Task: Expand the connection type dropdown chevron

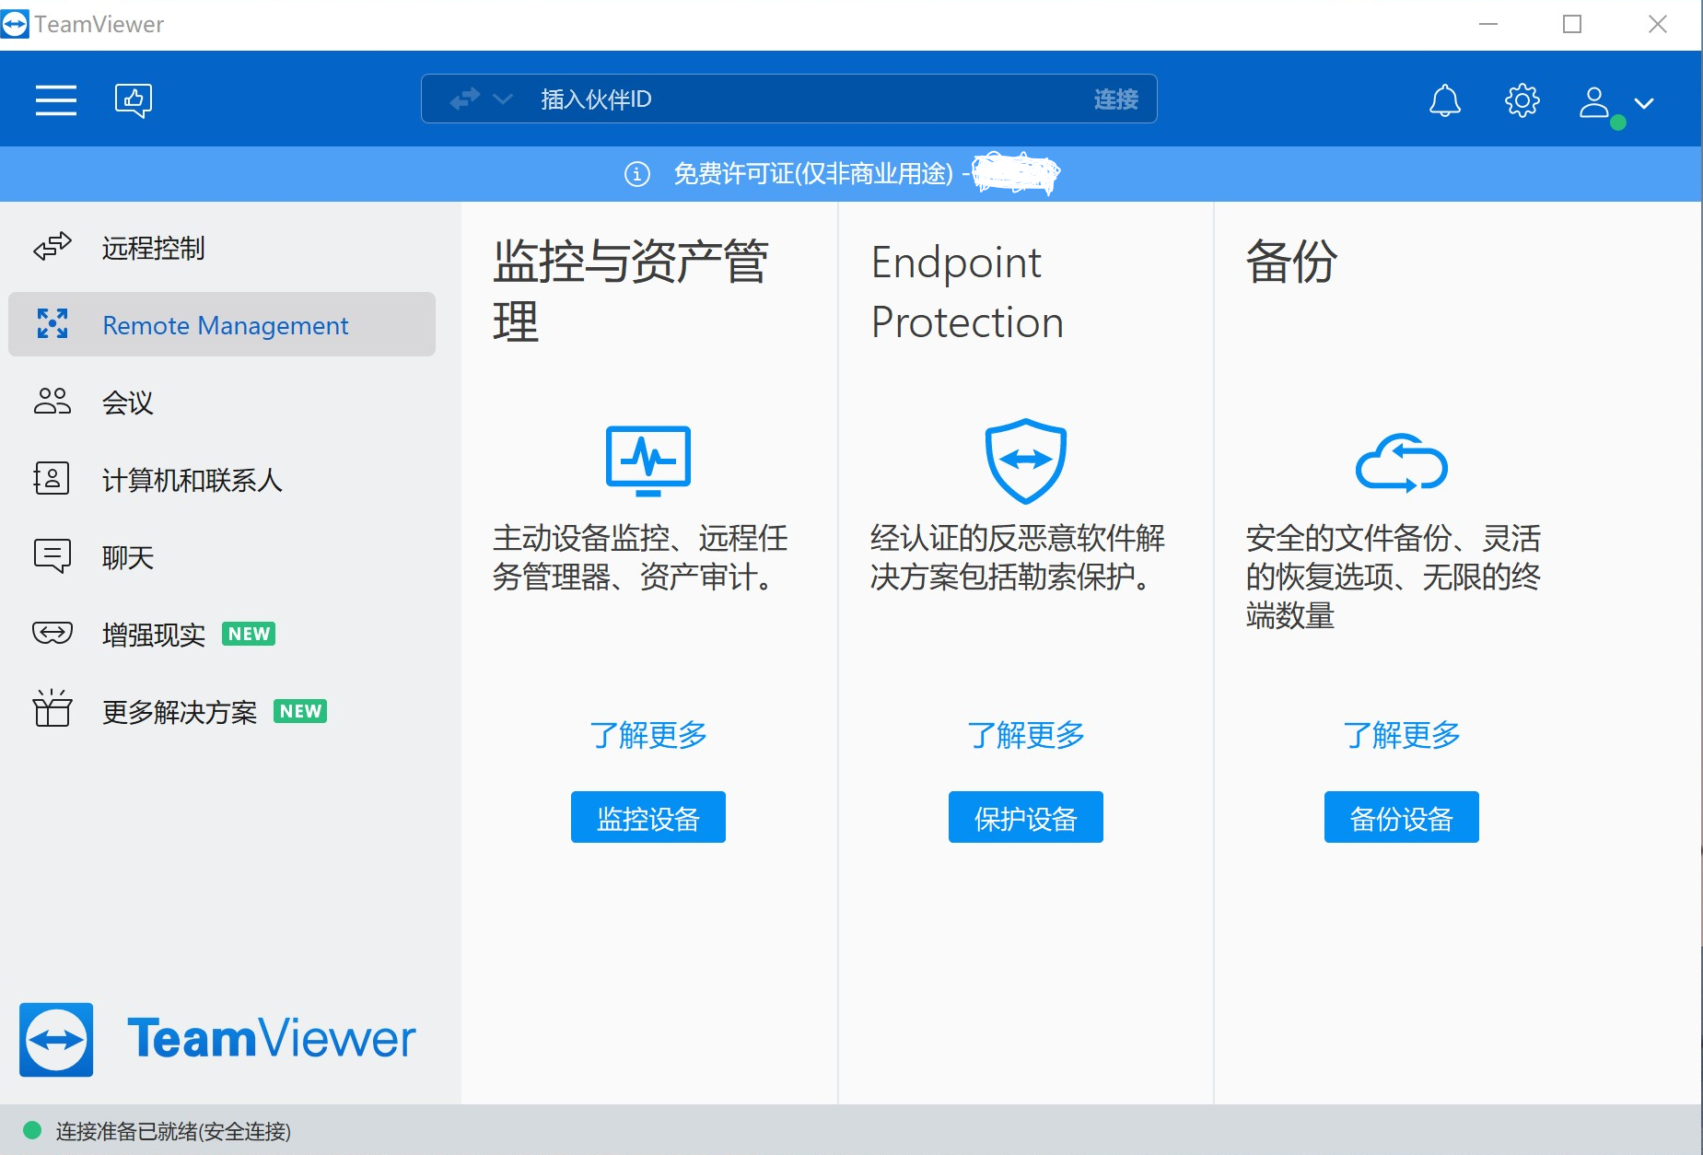Action: click(x=503, y=99)
